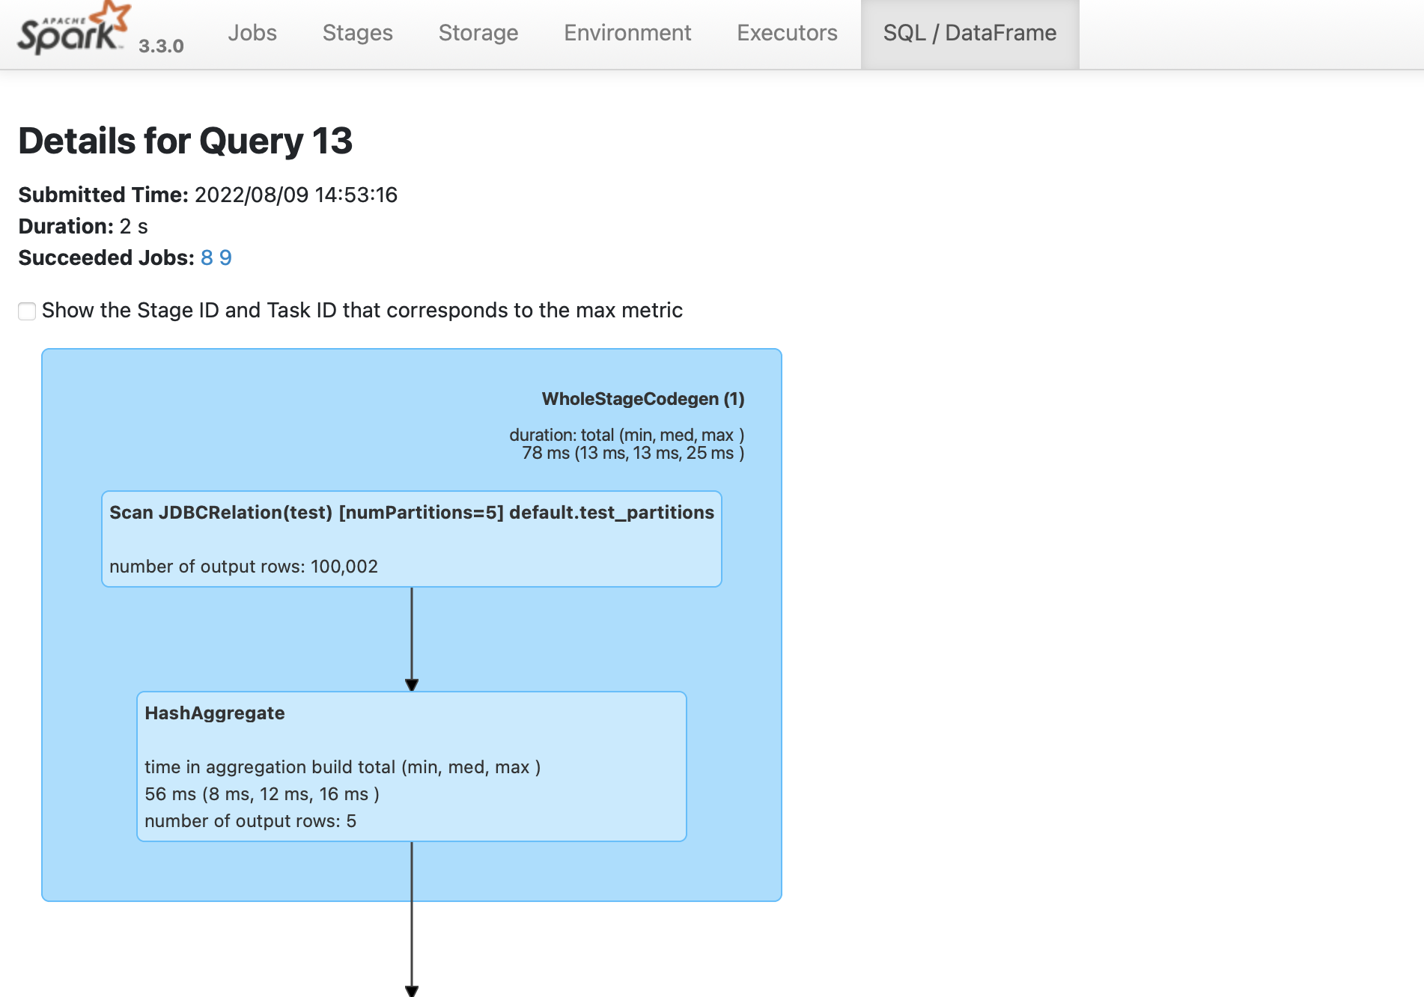Click the WholeStageCodegen (1) cluster title
The image size is (1424, 997).
642,399
